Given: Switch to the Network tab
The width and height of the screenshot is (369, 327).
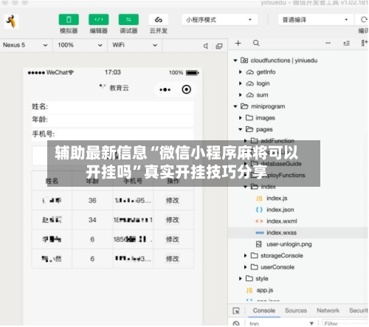Looking at the screenshot, I should click(328, 311).
